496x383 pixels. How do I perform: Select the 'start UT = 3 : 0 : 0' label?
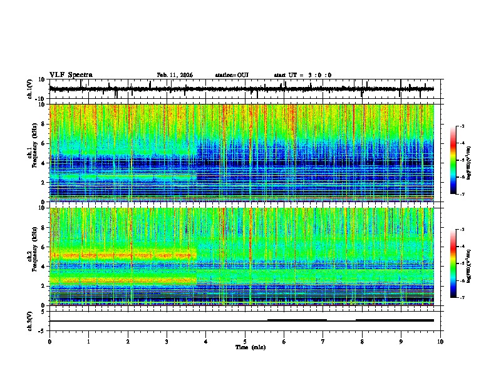(302, 75)
